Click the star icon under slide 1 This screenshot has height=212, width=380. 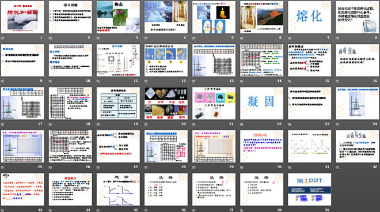click(3, 38)
